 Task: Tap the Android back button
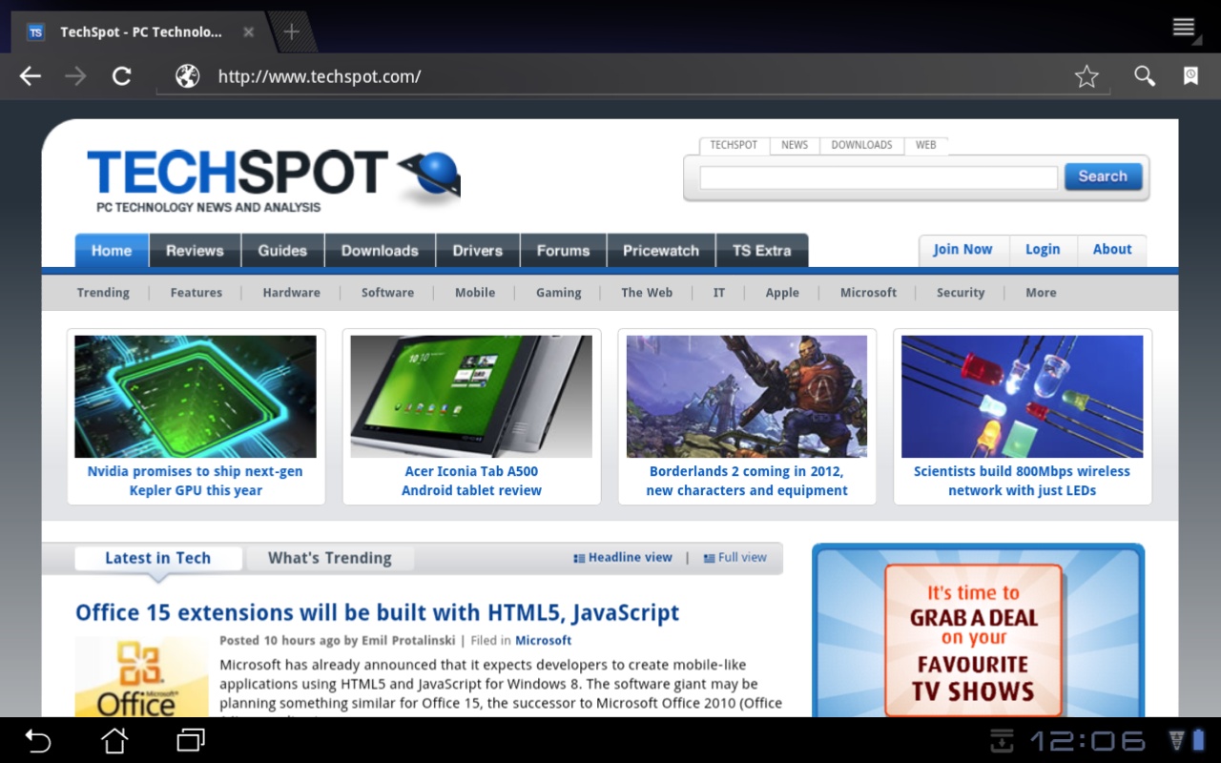(37, 740)
